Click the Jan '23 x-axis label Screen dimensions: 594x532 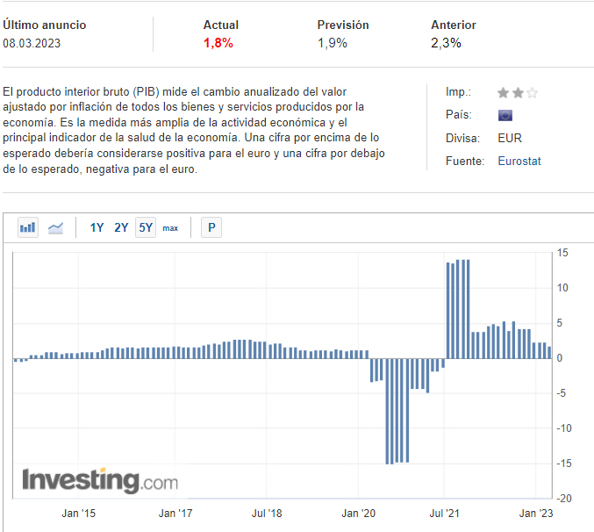click(536, 513)
